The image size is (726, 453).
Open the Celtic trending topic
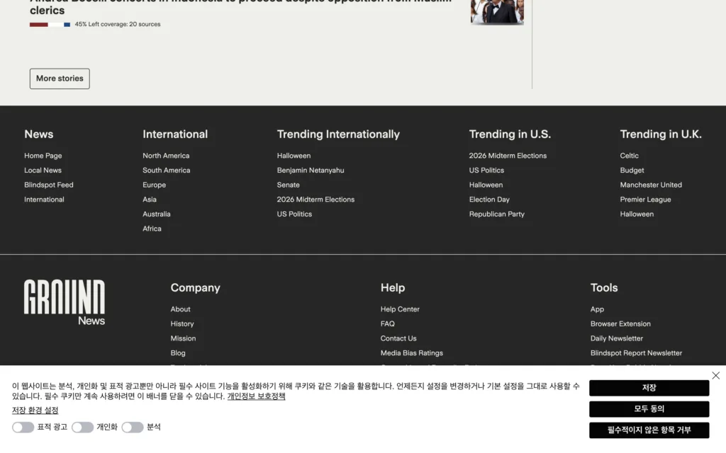[630, 156]
